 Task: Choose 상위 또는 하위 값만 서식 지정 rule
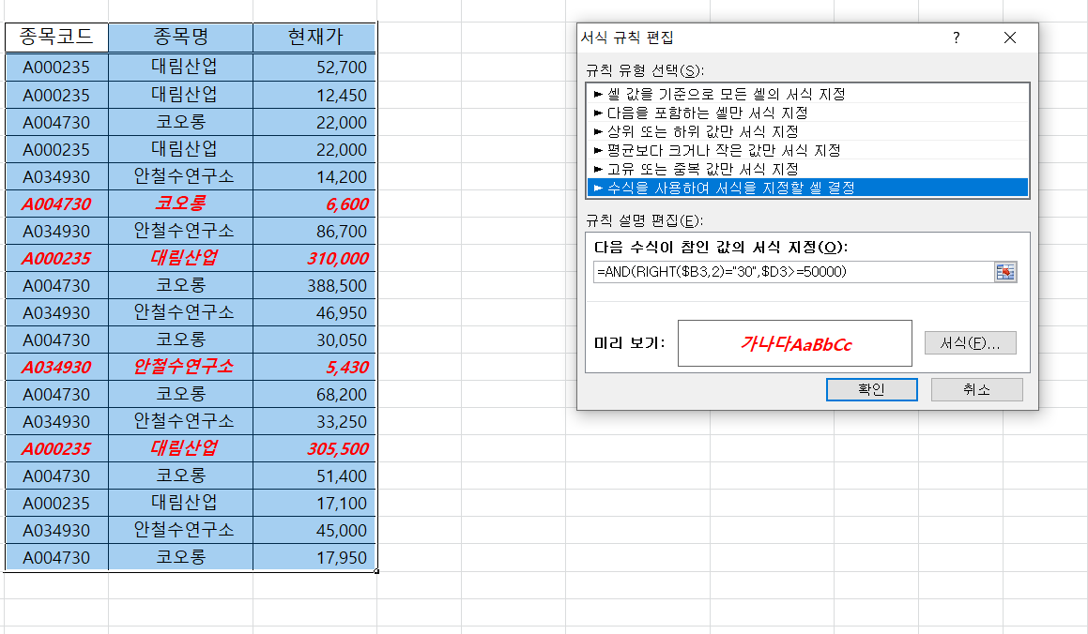pyautogui.click(x=702, y=131)
